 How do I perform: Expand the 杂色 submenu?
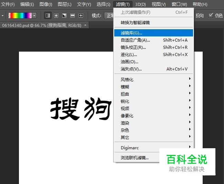153,130
